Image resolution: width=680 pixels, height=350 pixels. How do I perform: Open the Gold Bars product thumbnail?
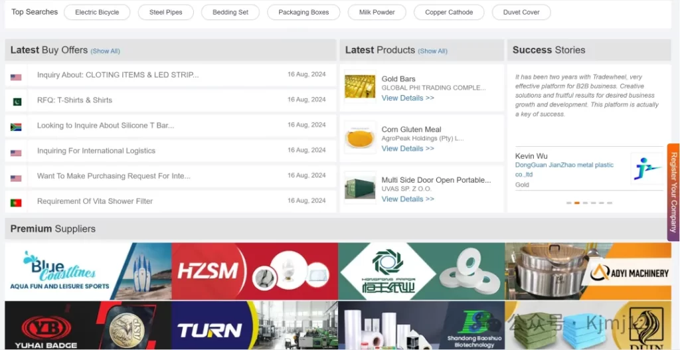pos(360,86)
